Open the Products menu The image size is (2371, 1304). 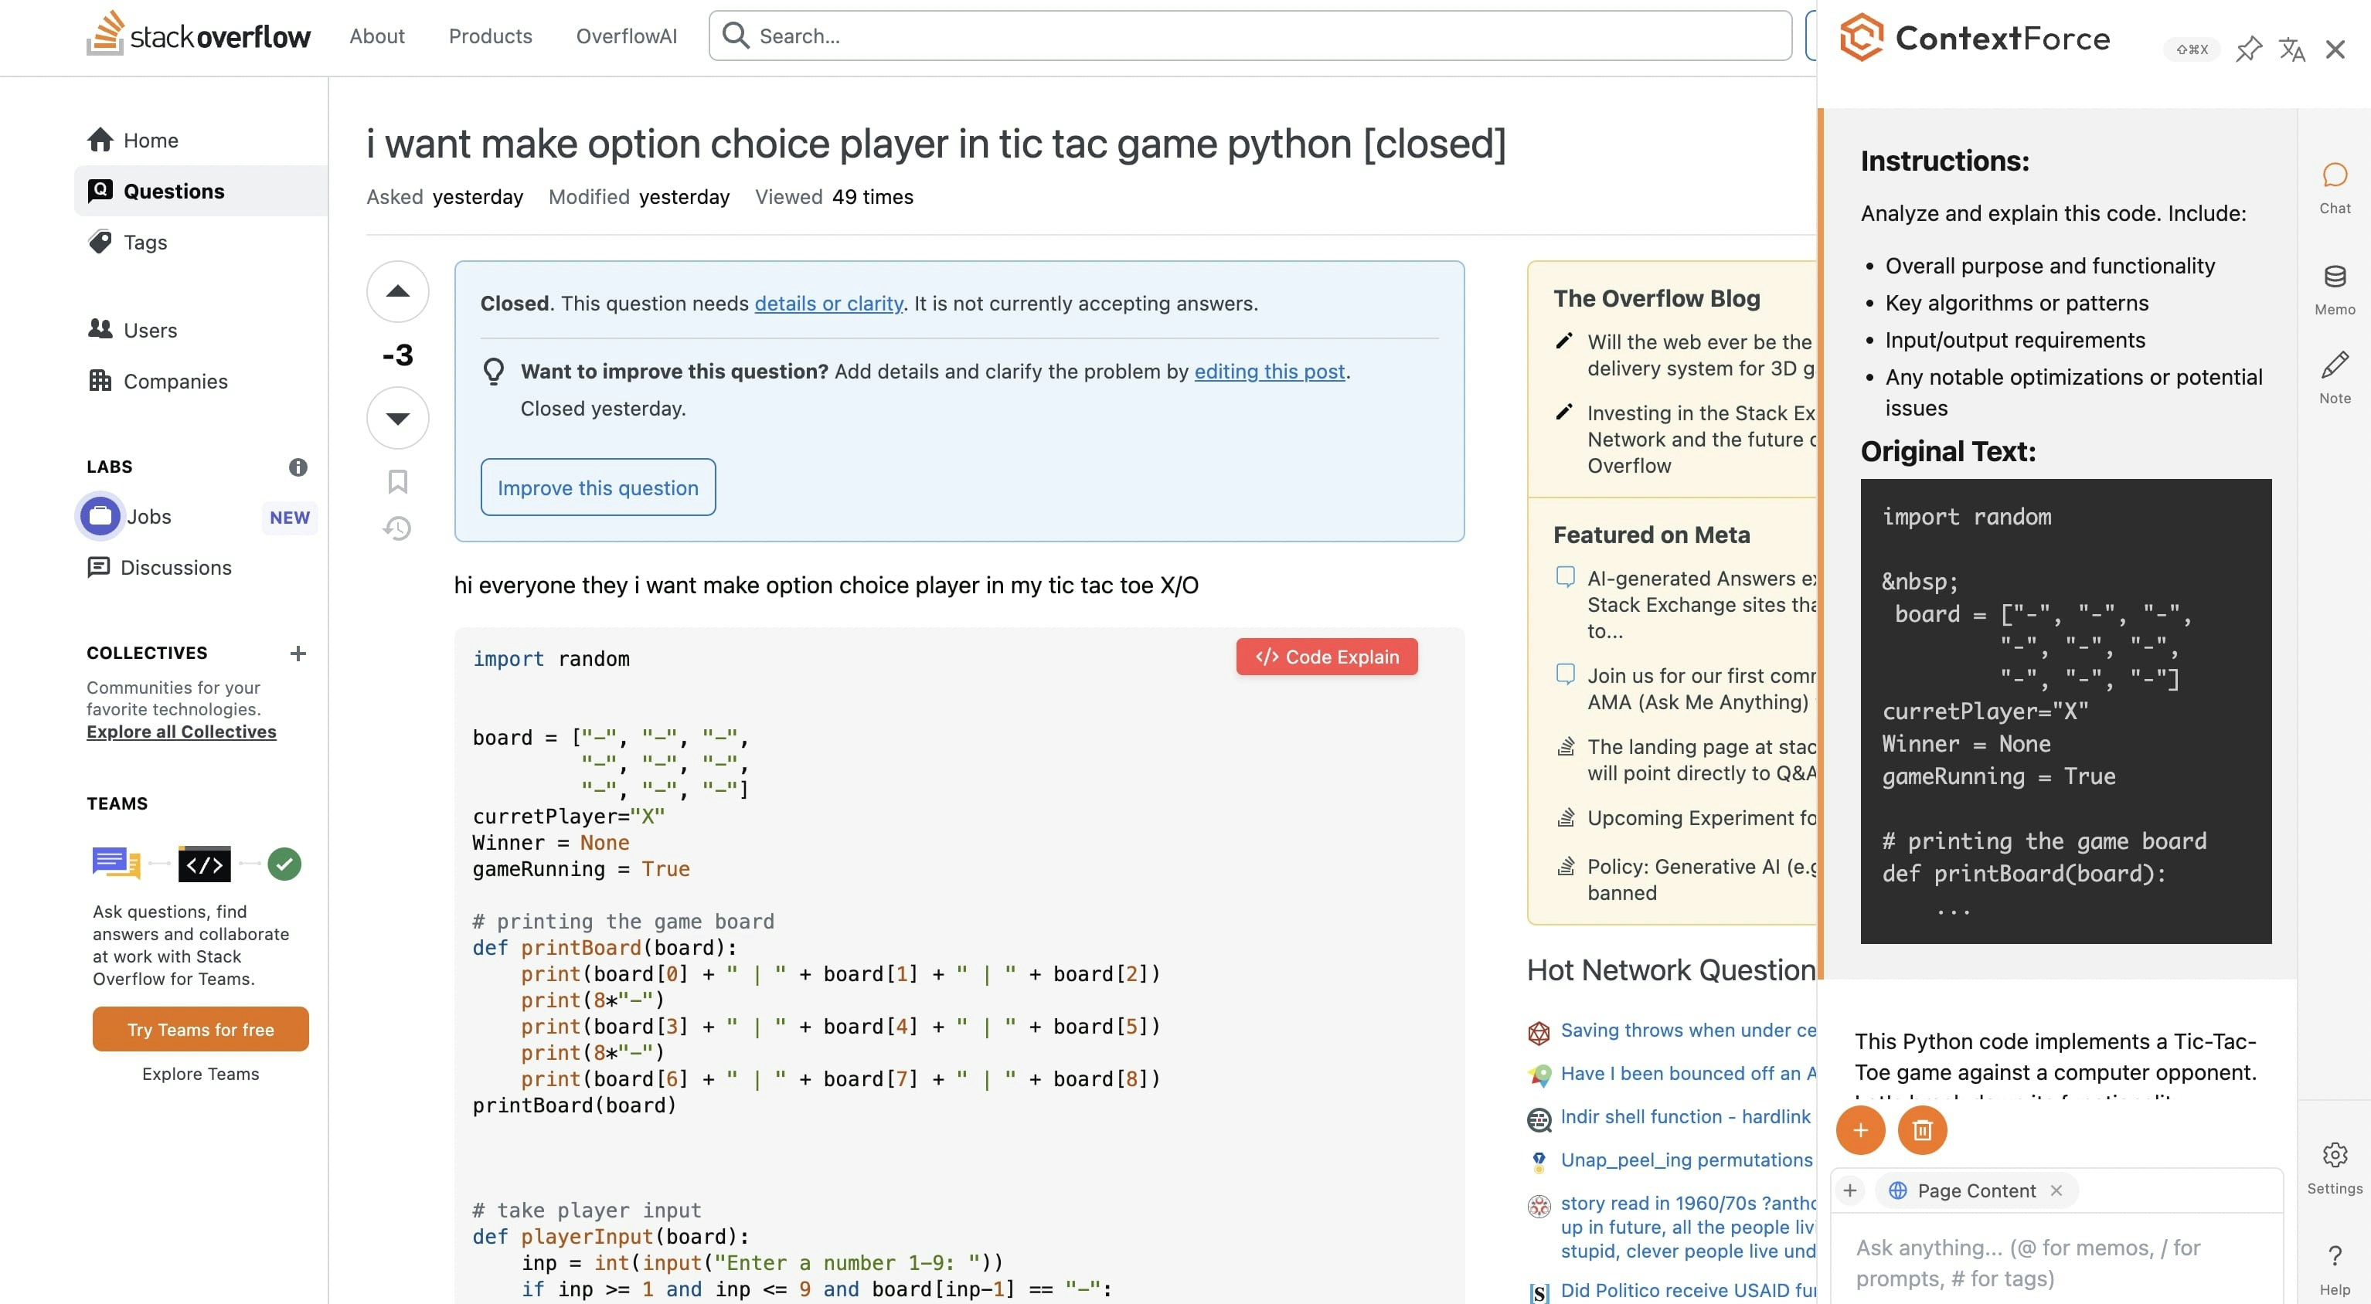tap(490, 36)
